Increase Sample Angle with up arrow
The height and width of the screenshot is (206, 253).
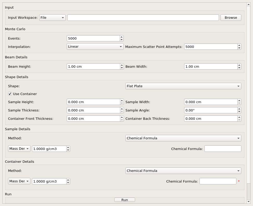[239, 109]
